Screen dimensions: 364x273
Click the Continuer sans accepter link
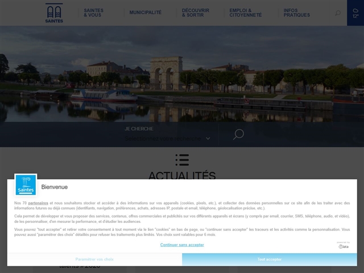coord(182,245)
